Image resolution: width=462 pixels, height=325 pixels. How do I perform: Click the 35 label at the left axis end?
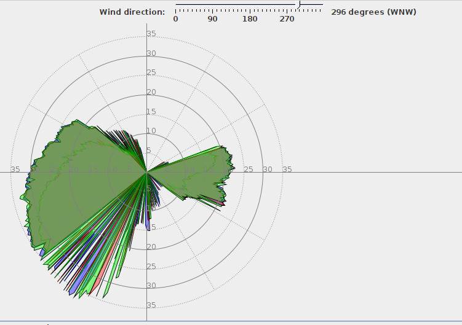(x=16, y=170)
